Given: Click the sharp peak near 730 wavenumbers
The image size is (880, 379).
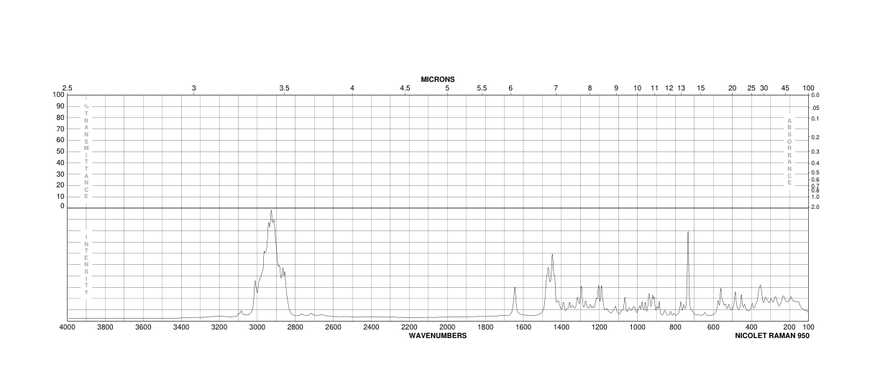Looking at the screenshot, I should tap(688, 232).
